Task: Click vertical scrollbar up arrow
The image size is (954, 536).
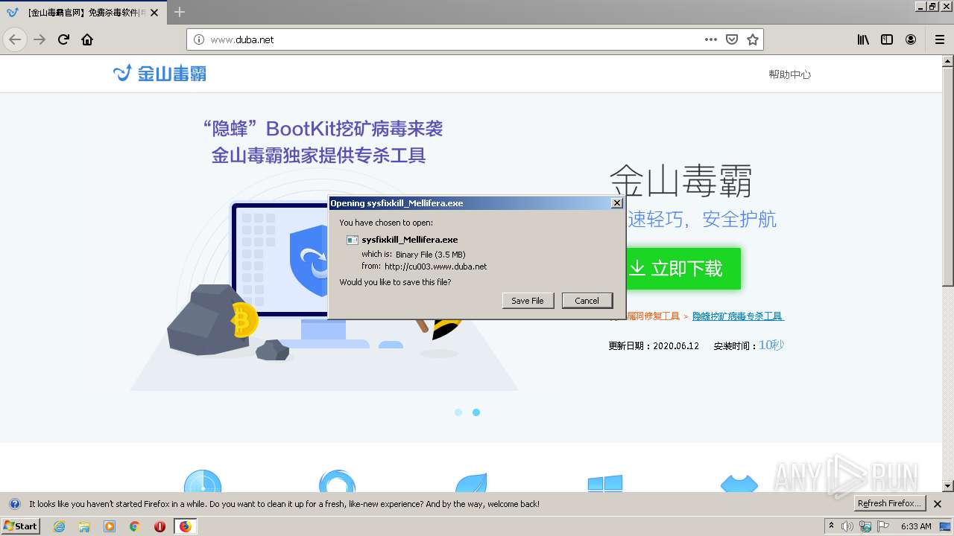Action: 948,61
